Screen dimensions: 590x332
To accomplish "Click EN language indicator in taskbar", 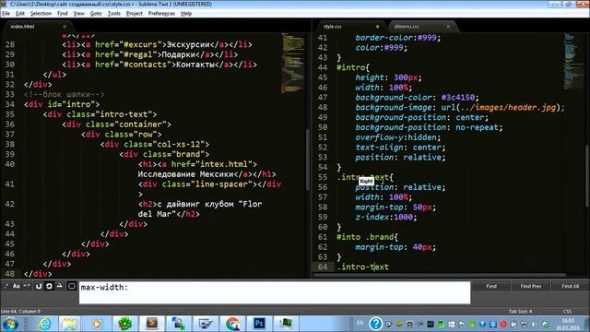I will (360, 323).
